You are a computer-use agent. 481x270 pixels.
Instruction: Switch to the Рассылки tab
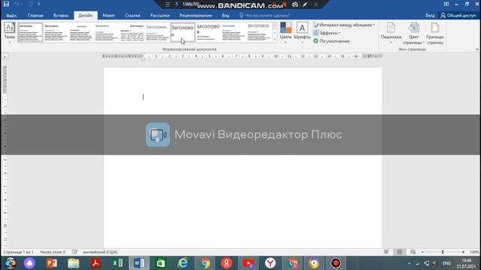pyautogui.click(x=160, y=15)
